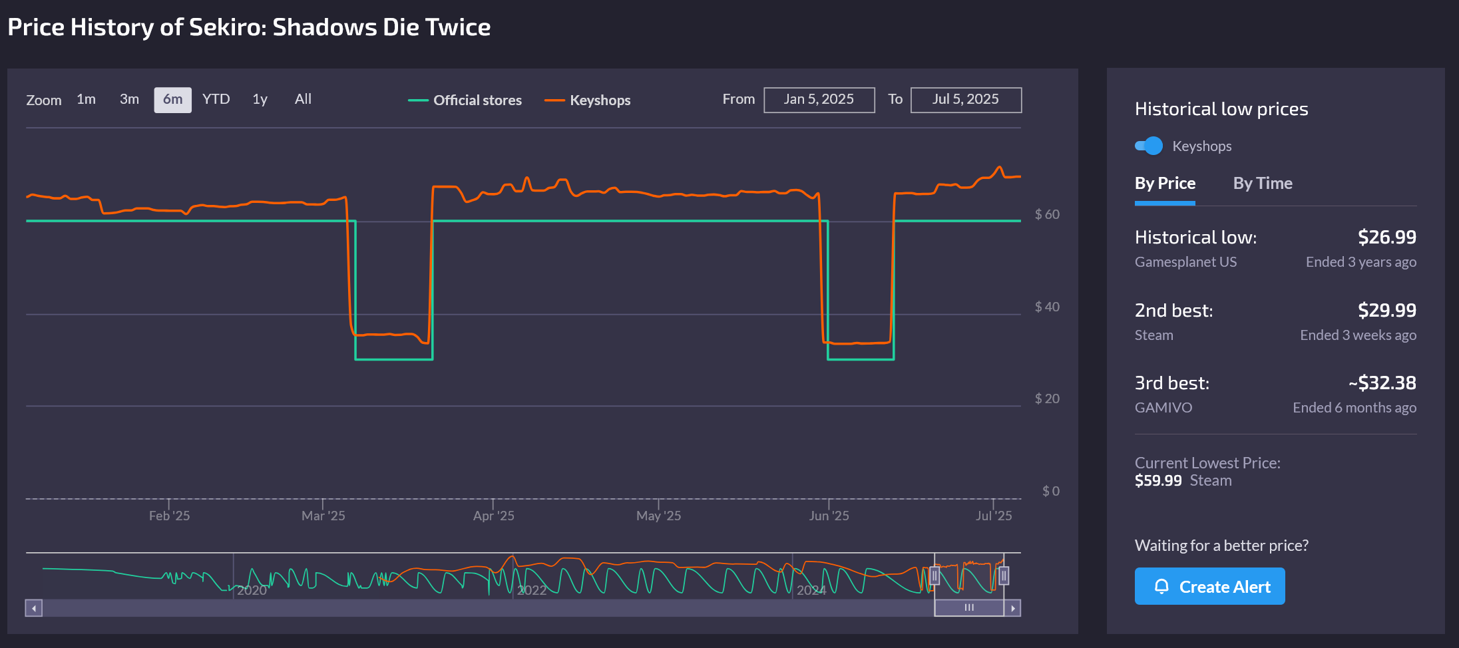Set chart zoom to 3m
This screenshot has height=648, width=1459.
129,100
